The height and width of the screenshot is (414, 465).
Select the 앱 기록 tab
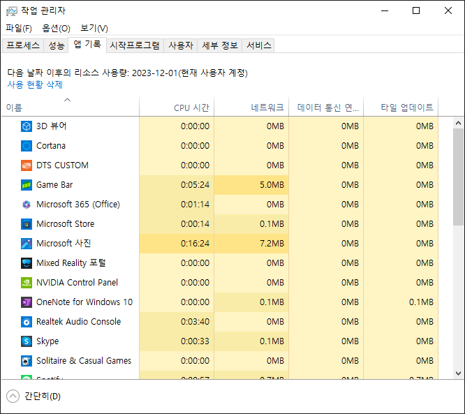[x=87, y=45]
